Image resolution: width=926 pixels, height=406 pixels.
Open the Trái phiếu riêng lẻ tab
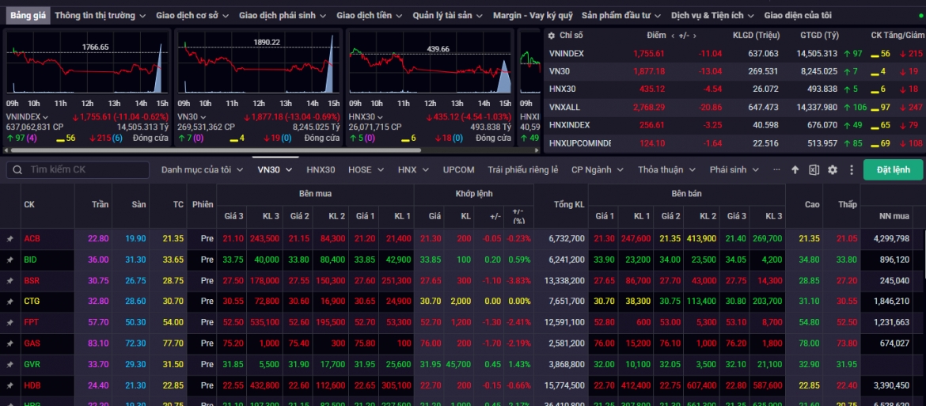click(x=522, y=170)
